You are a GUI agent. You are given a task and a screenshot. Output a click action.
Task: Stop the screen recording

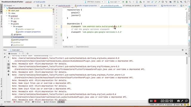click(155, 101)
